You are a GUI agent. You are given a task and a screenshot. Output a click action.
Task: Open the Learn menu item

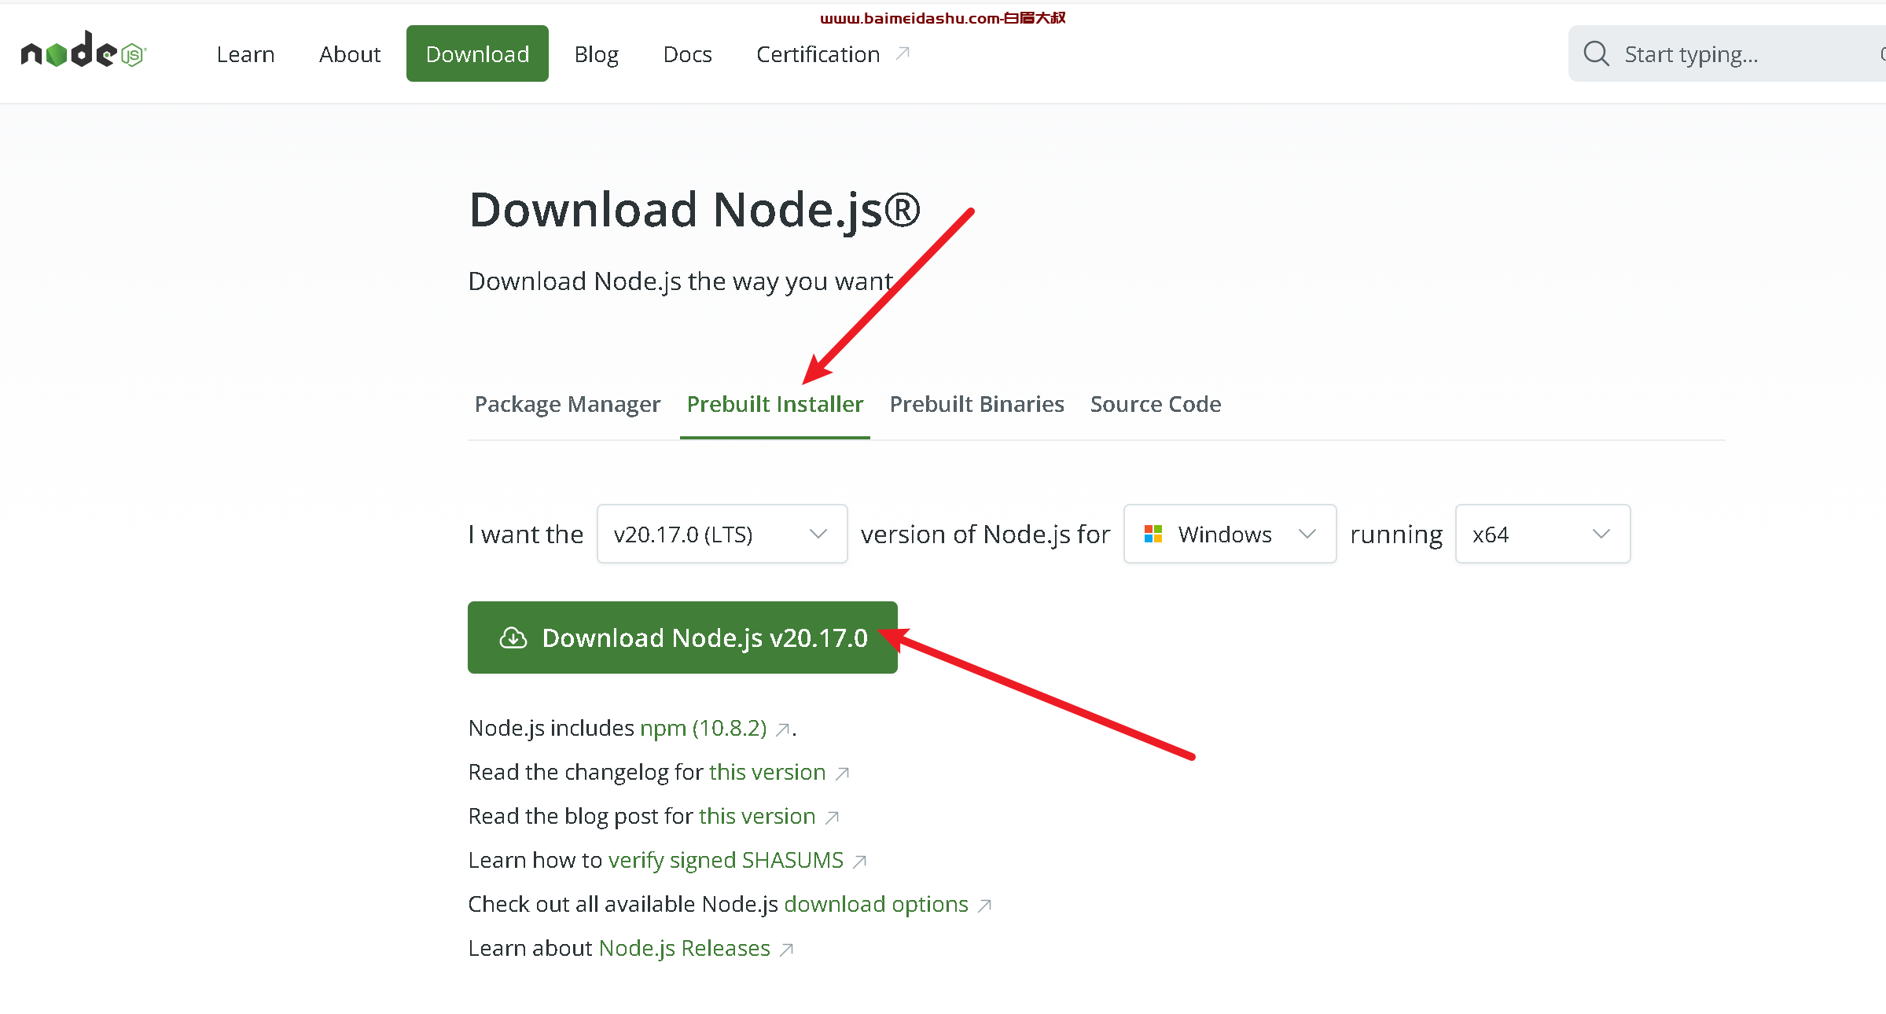click(x=244, y=53)
